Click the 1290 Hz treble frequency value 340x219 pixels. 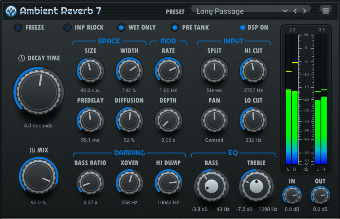268,209
